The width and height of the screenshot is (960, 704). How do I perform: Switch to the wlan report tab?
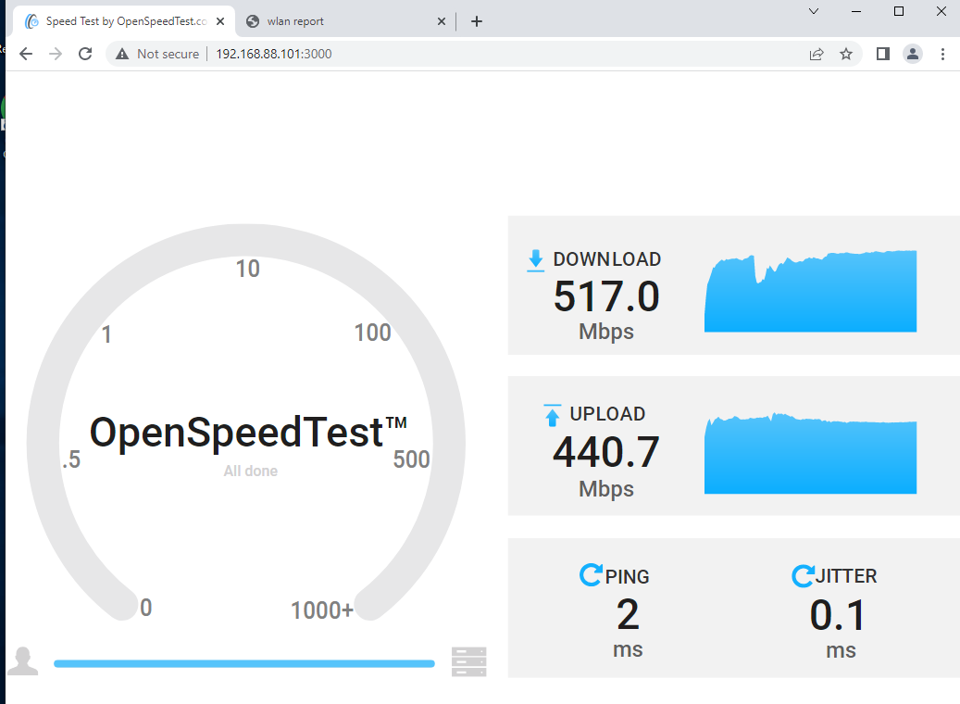coord(346,21)
